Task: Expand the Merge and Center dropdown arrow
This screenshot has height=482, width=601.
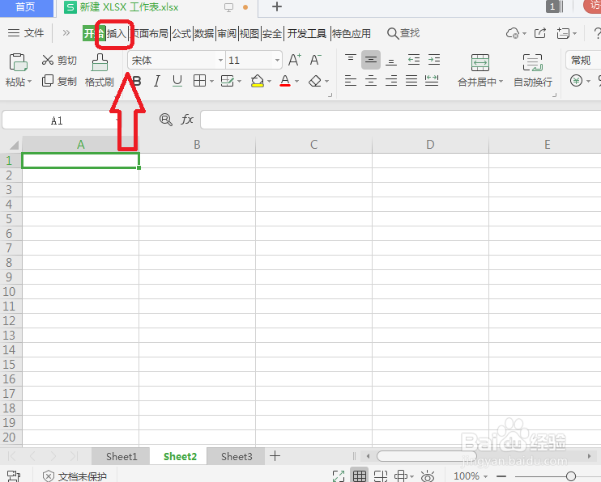Action: pos(501,82)
